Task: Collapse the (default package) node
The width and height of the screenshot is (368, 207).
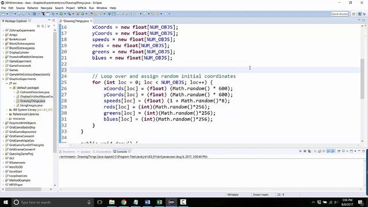Action: click(x=10, y=88)
